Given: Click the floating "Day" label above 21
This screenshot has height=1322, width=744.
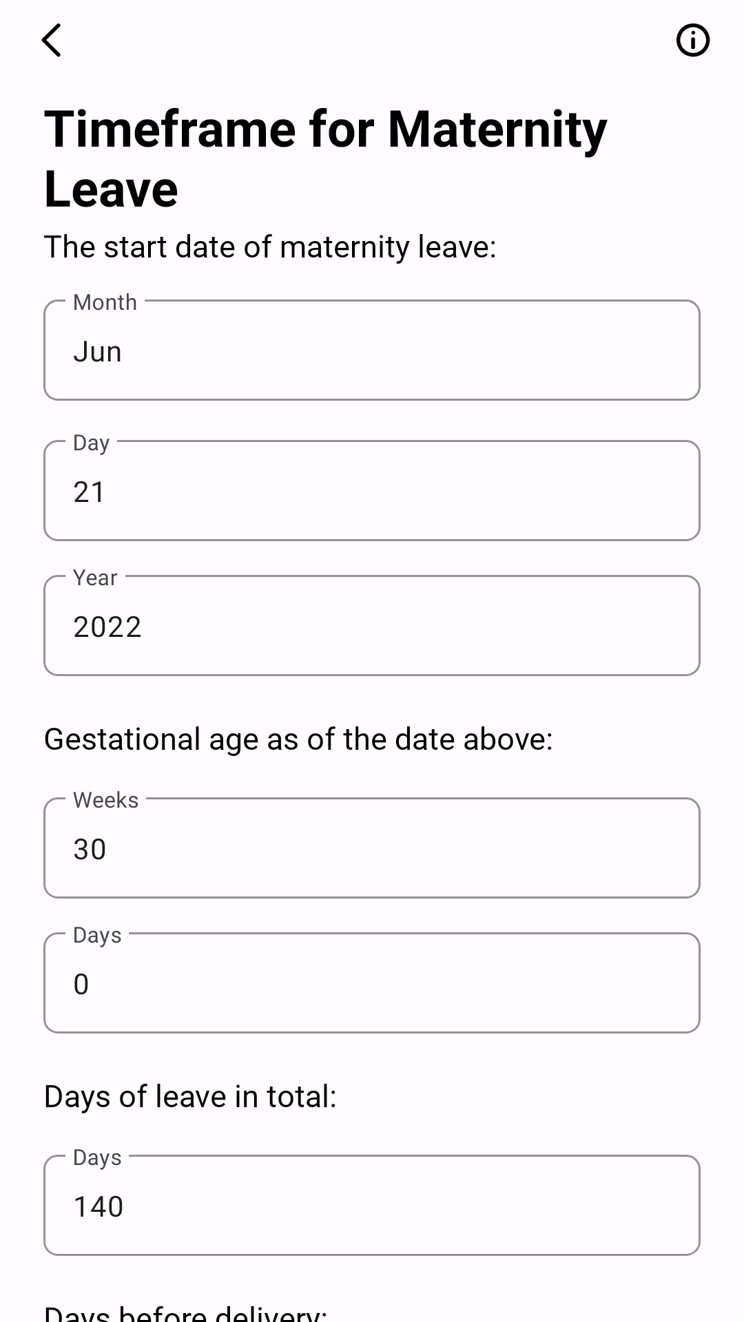Looking at the screenshot, I should [92, 443].
